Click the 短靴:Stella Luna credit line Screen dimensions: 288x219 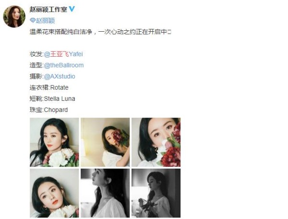pyautogui.click(x=52, y=99)
